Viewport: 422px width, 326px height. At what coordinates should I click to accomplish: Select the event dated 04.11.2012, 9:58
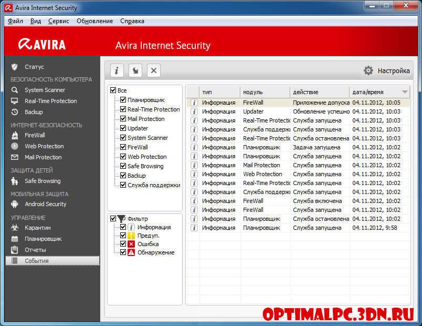click(x=298, y=228)
